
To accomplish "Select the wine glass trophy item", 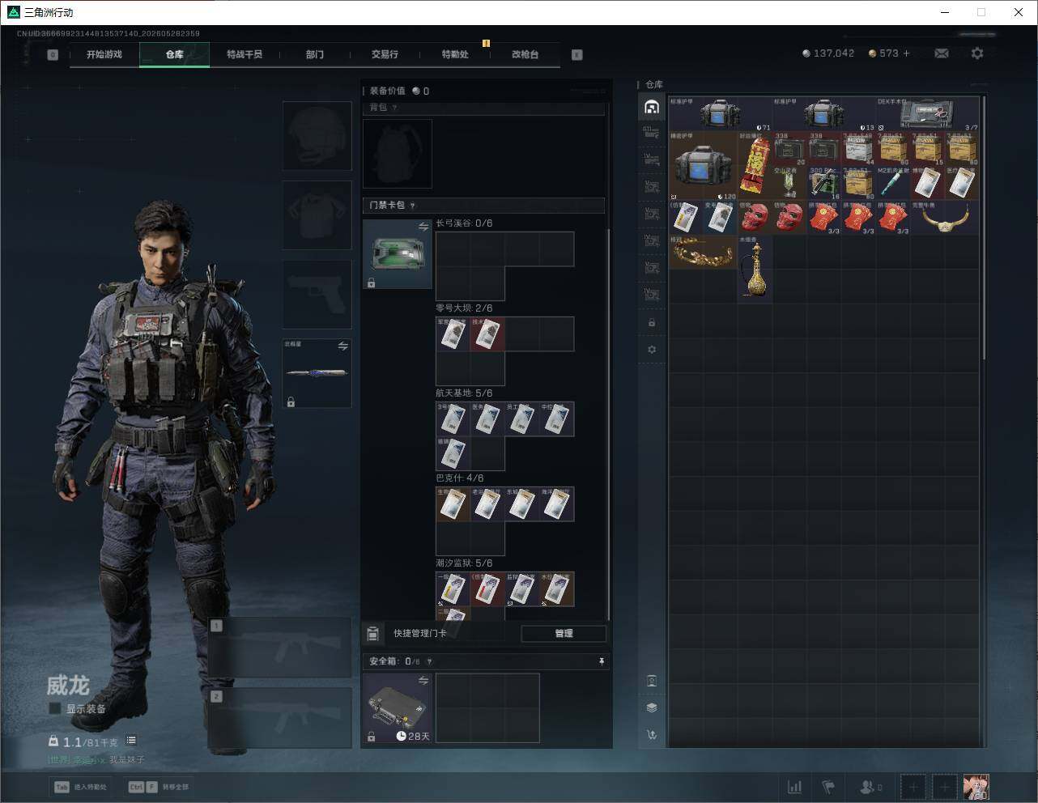I will (x=789, y=183).
